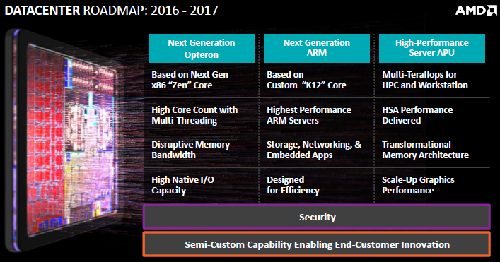Click High Core Count with Multi-Threading
The image size is (500, 262).
[x=194, y=115]
